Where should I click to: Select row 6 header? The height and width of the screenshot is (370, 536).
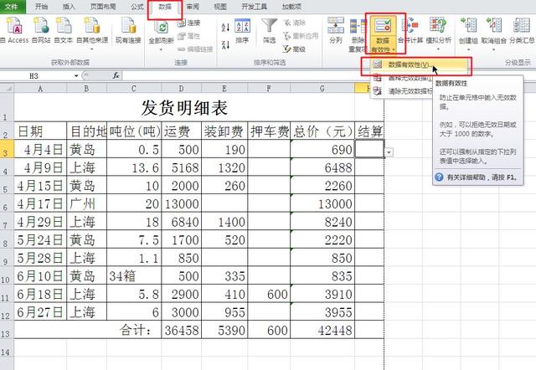7,203
